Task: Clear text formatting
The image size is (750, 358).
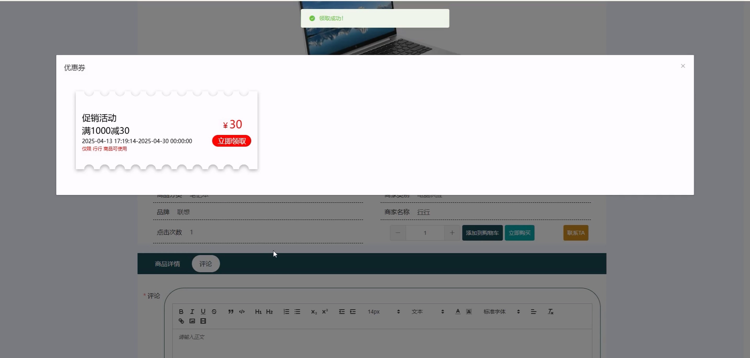Action: click(x=550, y=311)
